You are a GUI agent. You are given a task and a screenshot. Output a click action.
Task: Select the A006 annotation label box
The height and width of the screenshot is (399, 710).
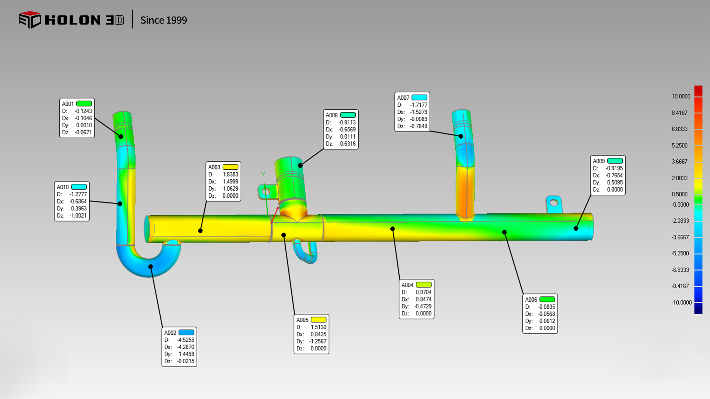(540, 314)
